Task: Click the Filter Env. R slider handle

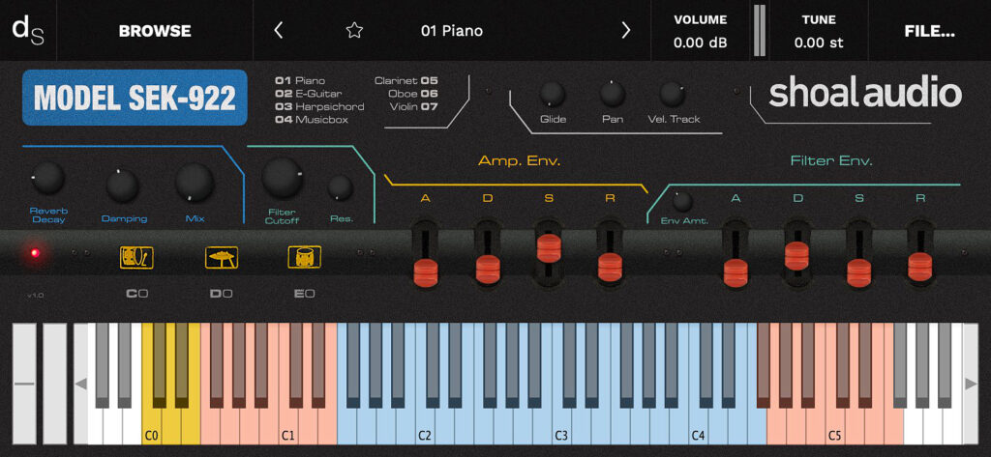Action: (x=919, y=267)
